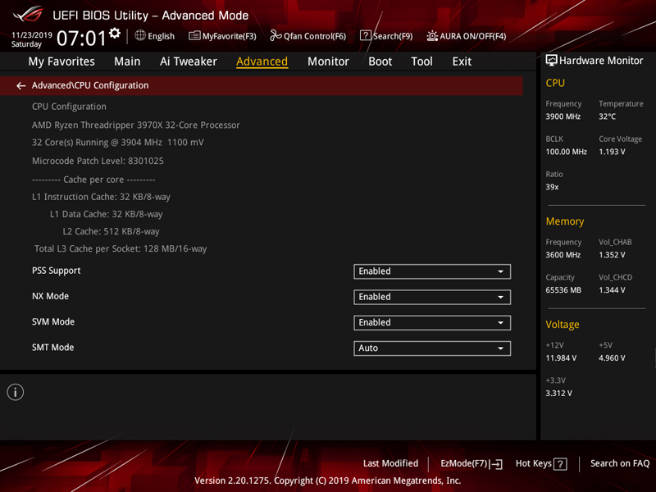Click the date and time settings gear icon
The image size is (656, 492).
(115, 34)
